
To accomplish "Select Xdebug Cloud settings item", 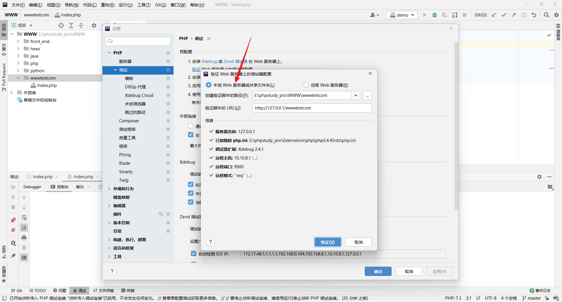I will (x=139, y=95).
